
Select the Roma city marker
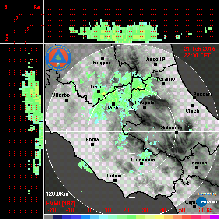click(92, 145)
